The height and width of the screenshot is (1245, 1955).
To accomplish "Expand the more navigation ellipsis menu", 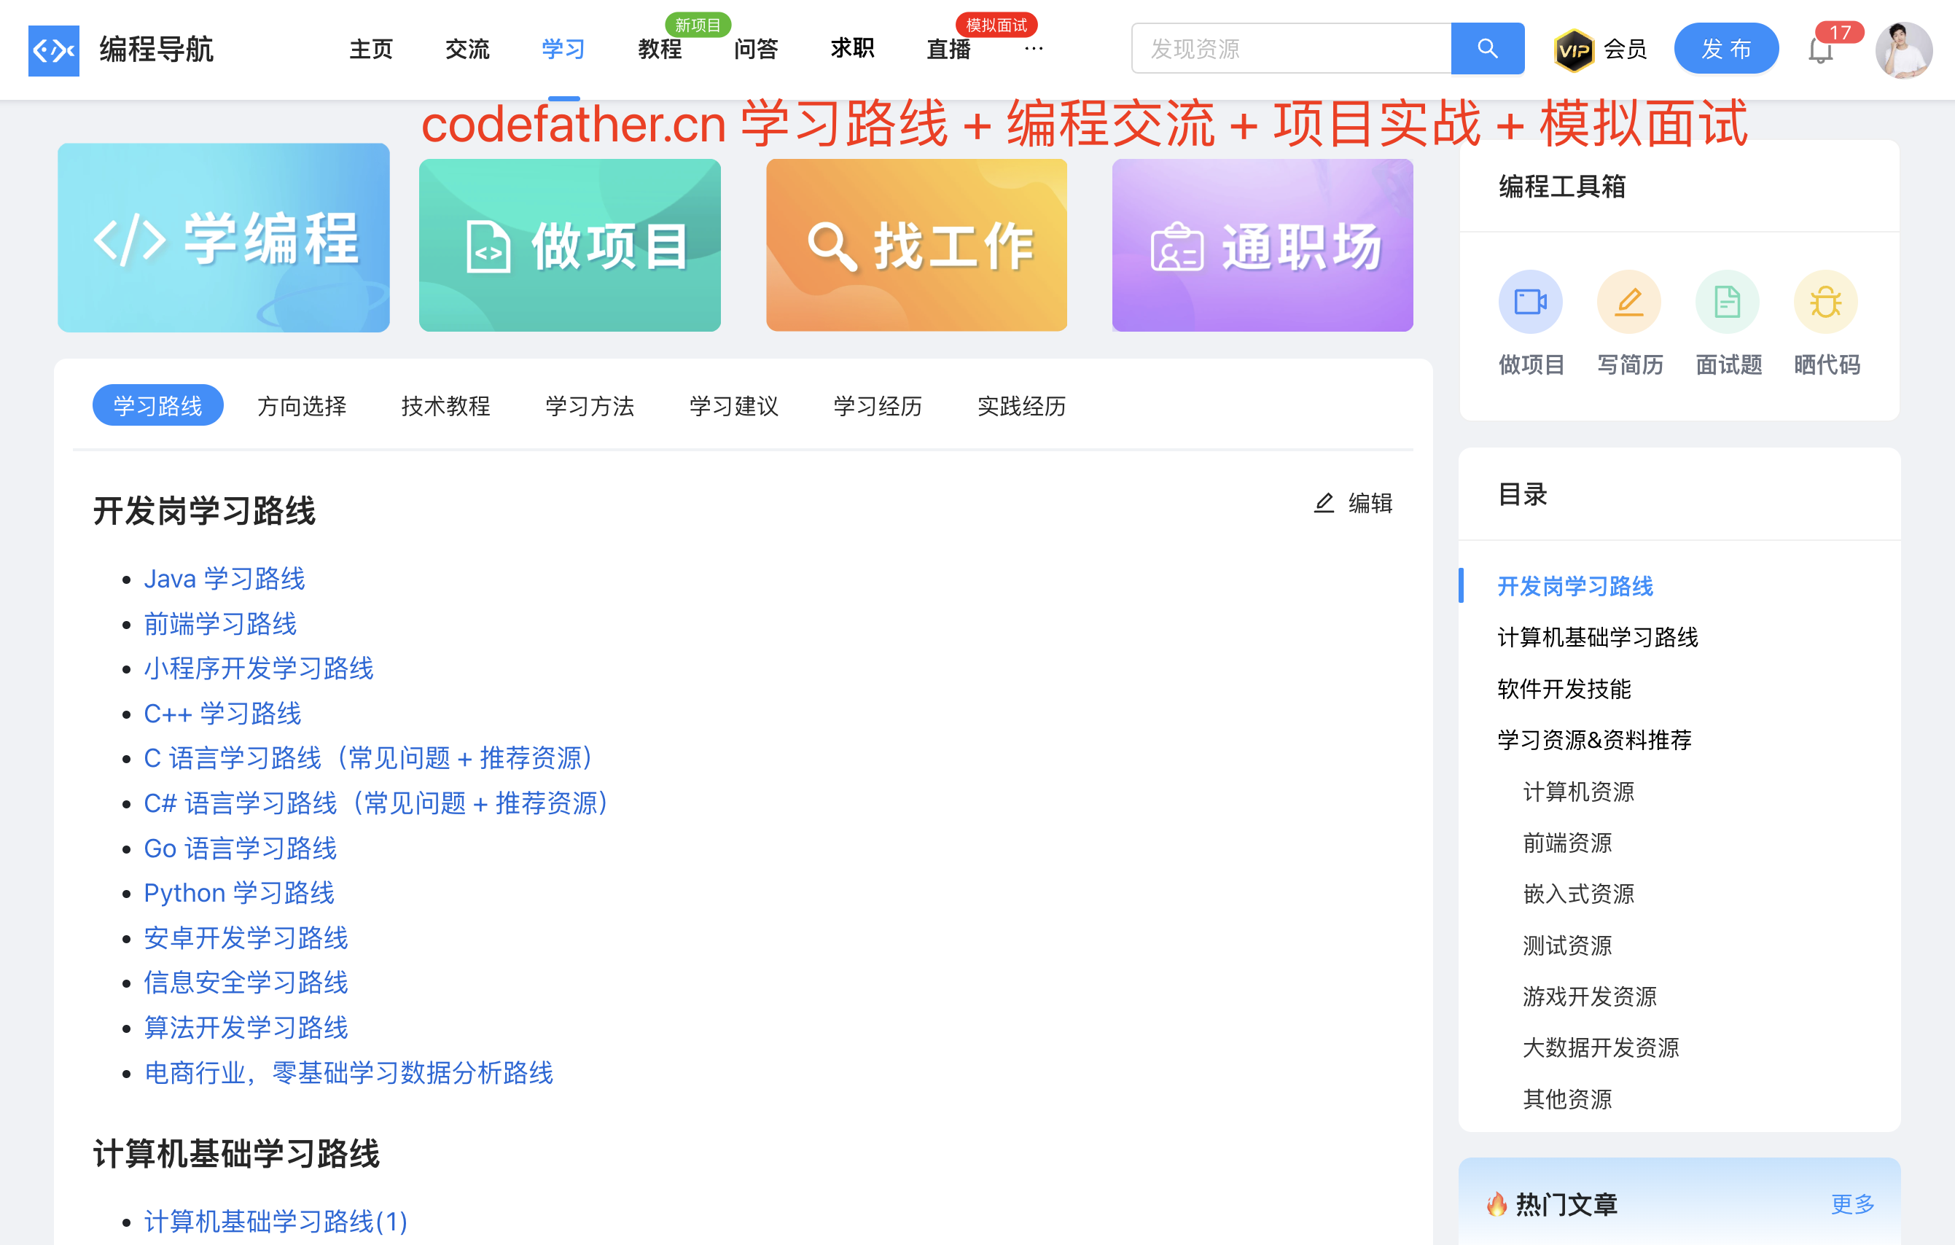I will pos(1033,49).
